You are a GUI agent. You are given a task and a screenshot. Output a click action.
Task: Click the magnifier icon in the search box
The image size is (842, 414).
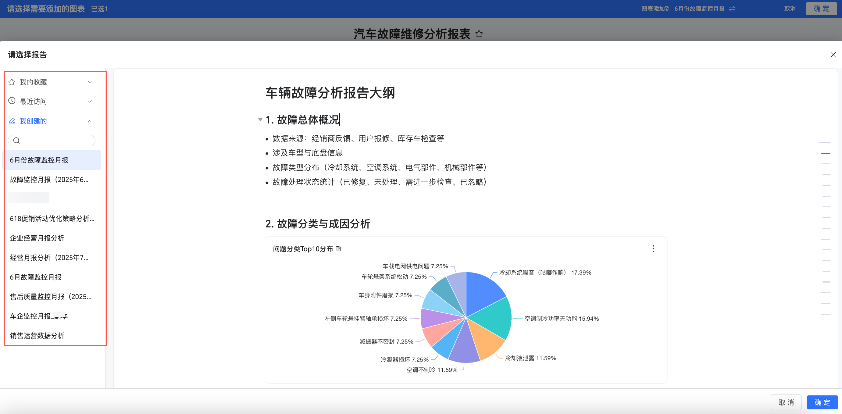(x=17, y=141)
